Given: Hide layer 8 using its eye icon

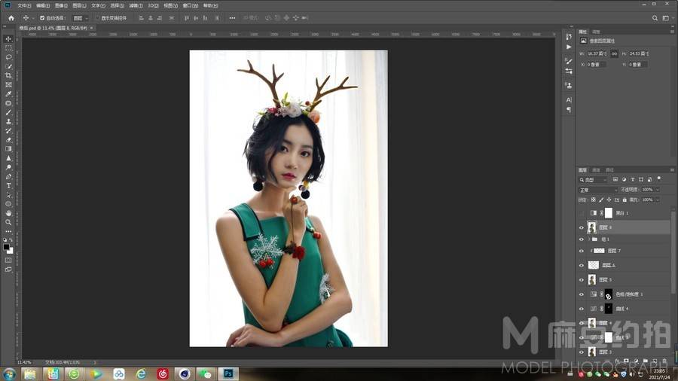Looking at the screenshot, I should point(582,227).
